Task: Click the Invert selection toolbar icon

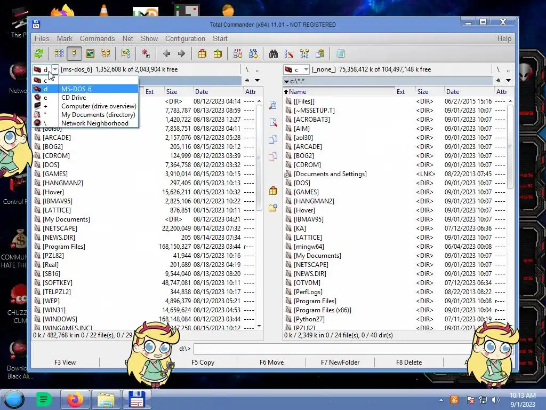Action: tap(126, 54)
